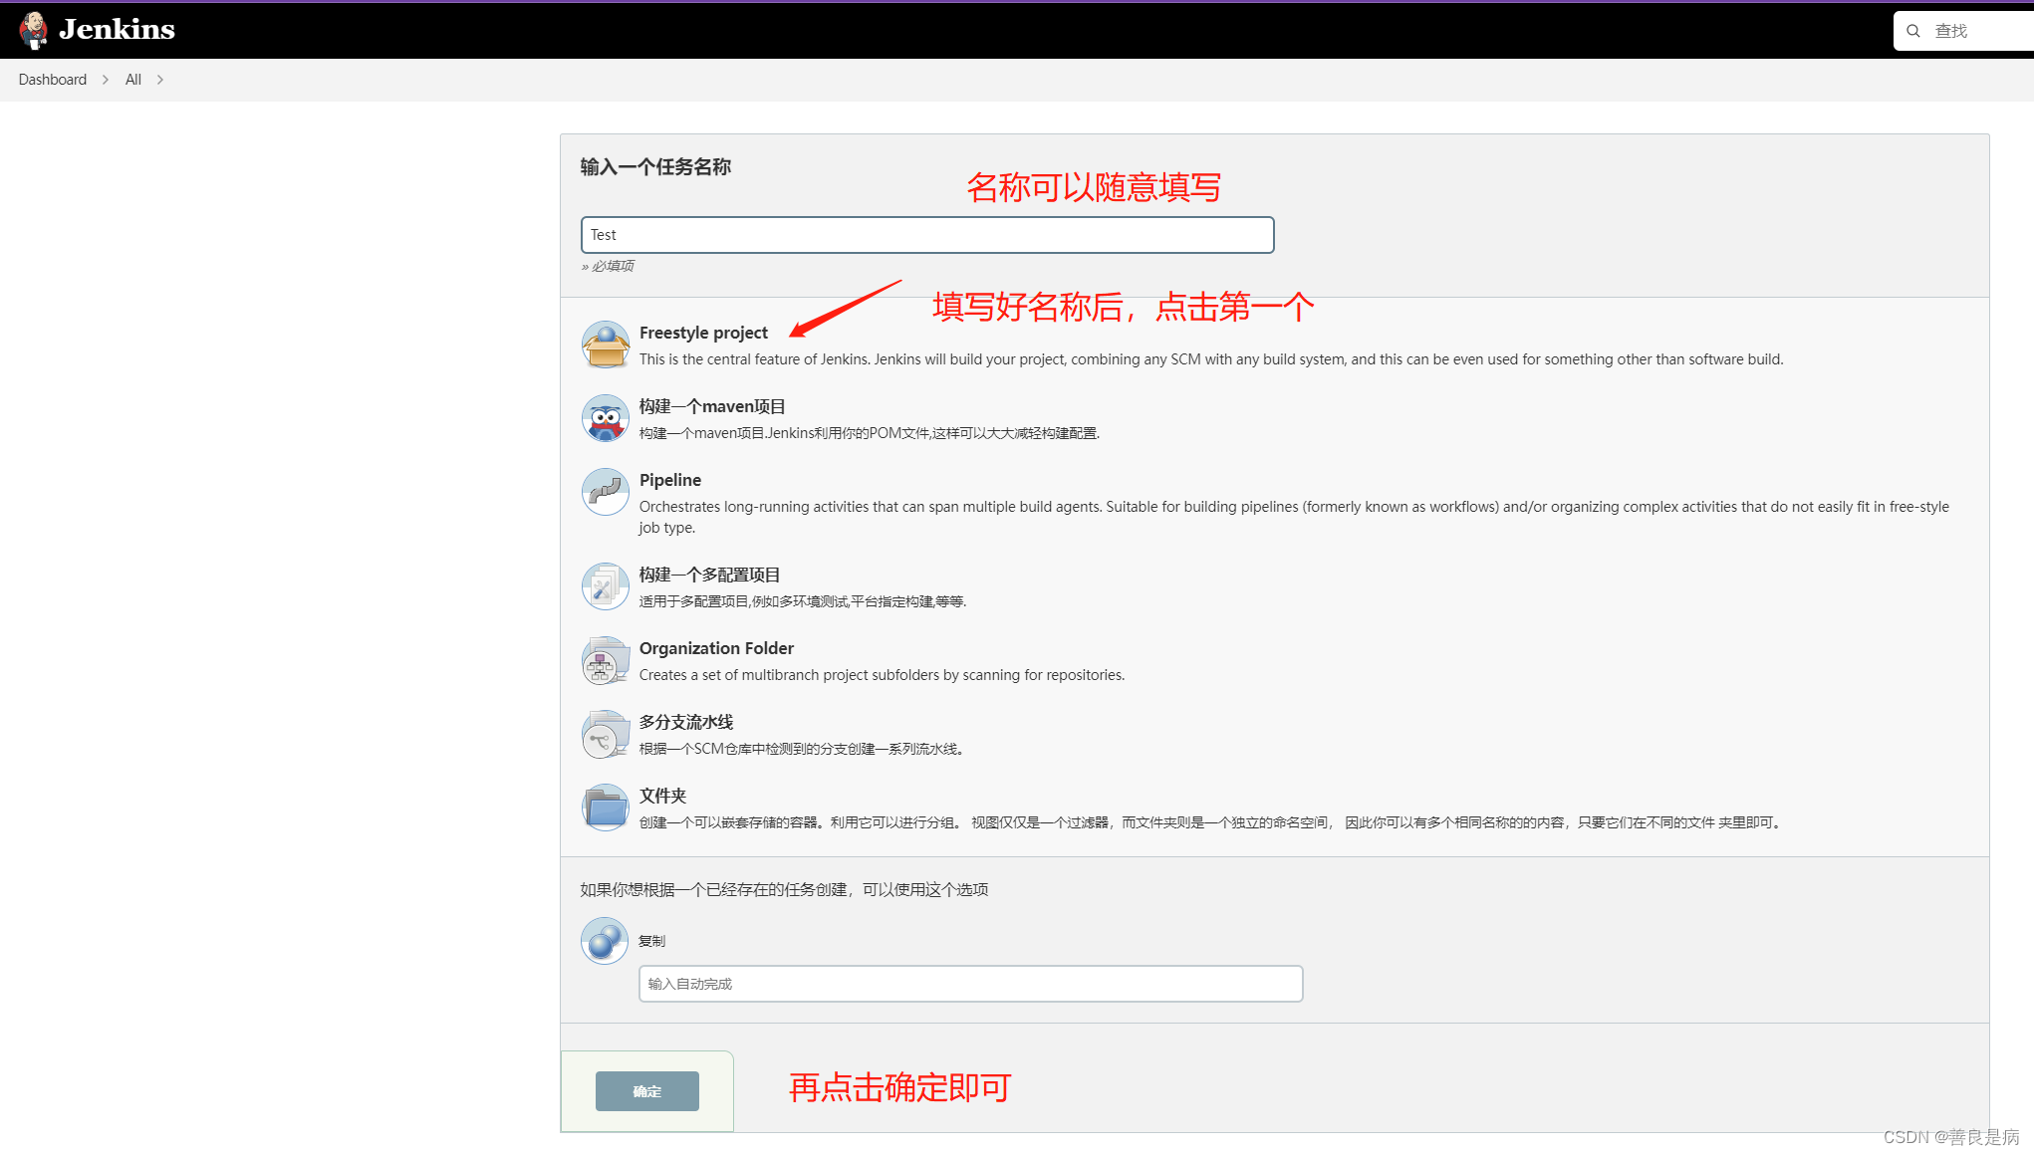The height and width of the screenshot is (1155, 2034).
Task: Choose the Pipeline pipe icon
Action: point(605,492)
